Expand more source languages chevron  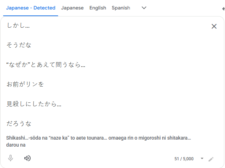click(x=144, y=8)
